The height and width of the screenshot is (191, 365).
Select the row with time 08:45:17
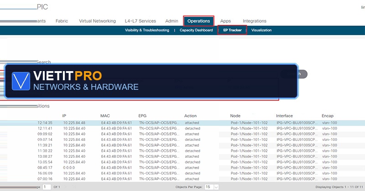coord(182,167)
